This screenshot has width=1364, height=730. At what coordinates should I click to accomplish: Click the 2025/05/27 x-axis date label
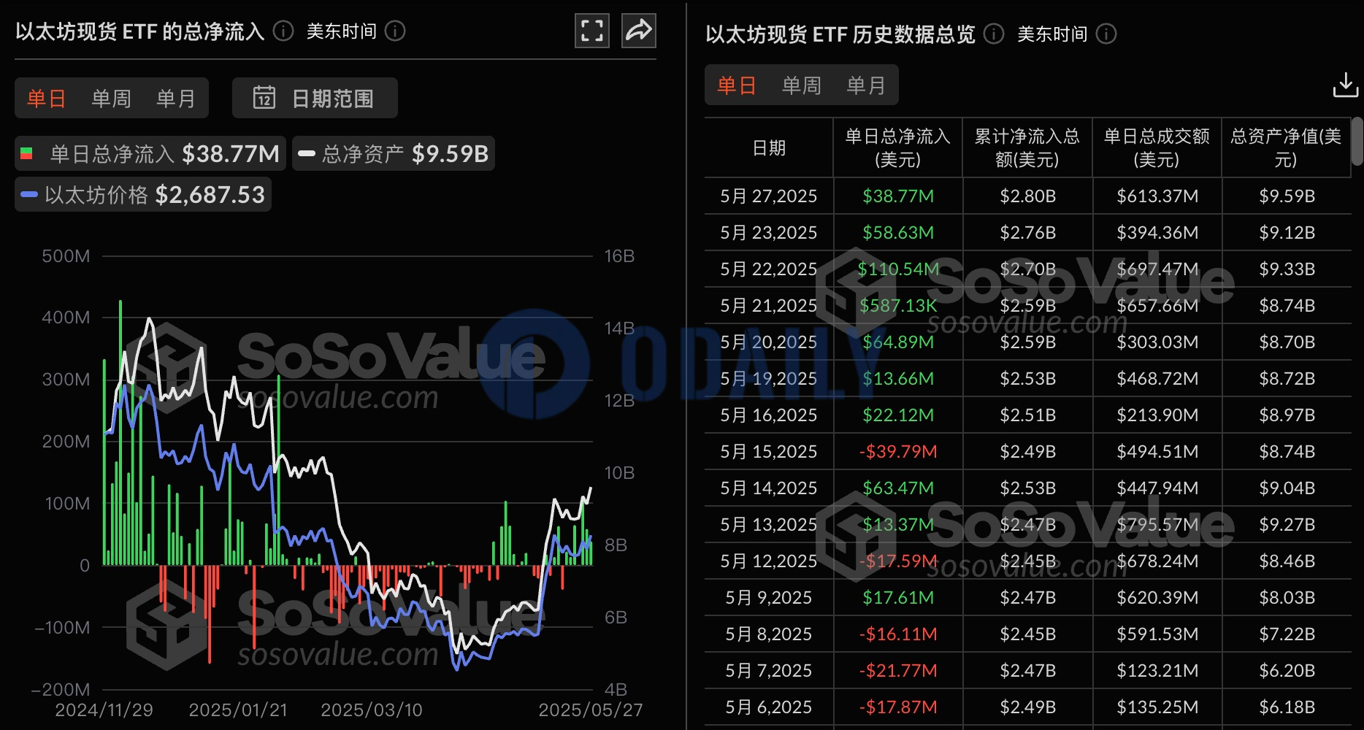pyautogui.click(x=591, y=710)
